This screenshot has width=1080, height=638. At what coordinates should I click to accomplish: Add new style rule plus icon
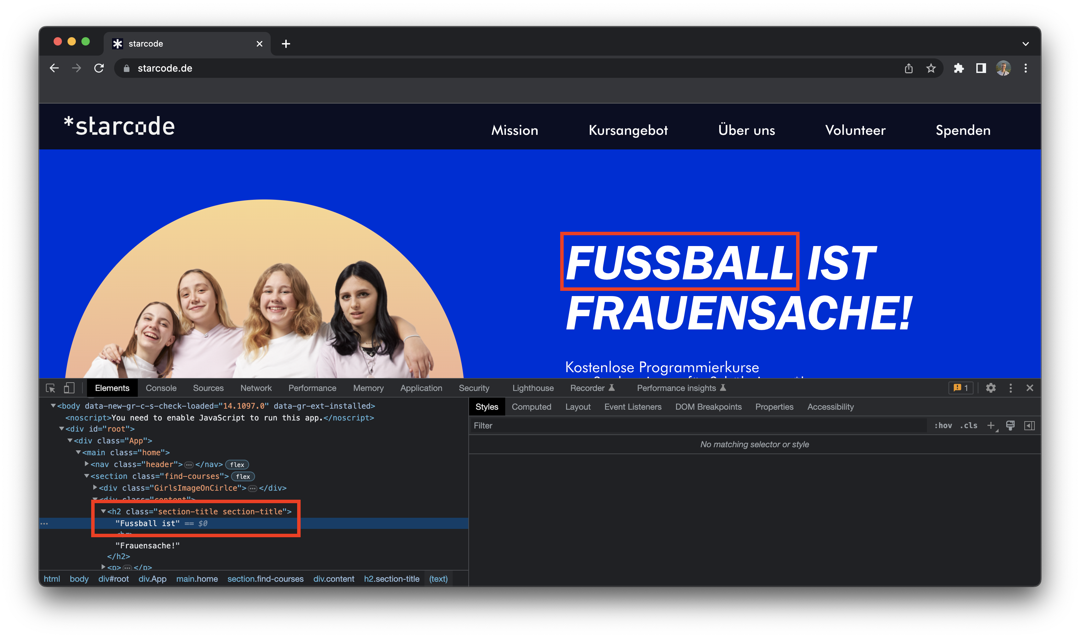coord(991,425)
